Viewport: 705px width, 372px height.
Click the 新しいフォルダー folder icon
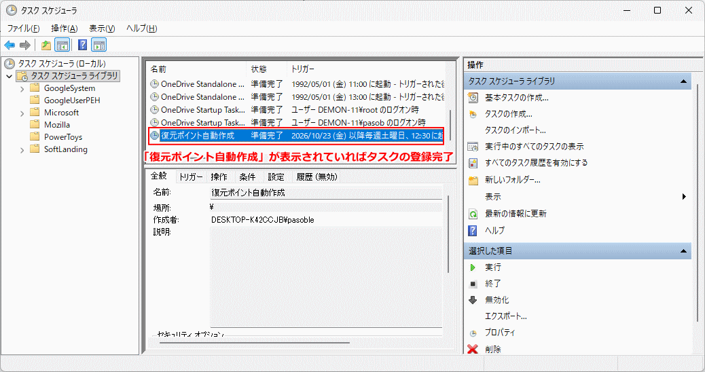click(473, 180)
